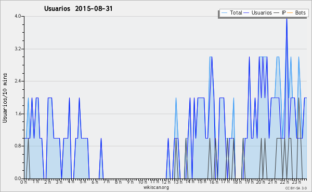Click the x-axis label '1 h'
Screen dimensions: 312x192
[35, 182]
